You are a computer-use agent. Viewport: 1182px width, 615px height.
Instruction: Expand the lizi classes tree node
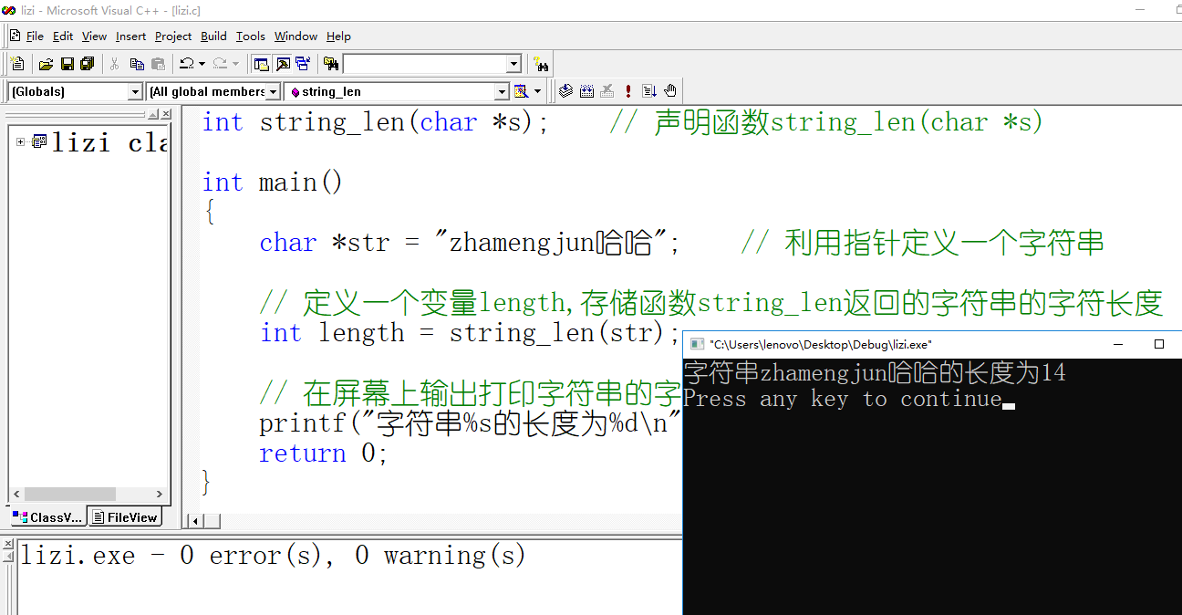[x=21, y=141]
